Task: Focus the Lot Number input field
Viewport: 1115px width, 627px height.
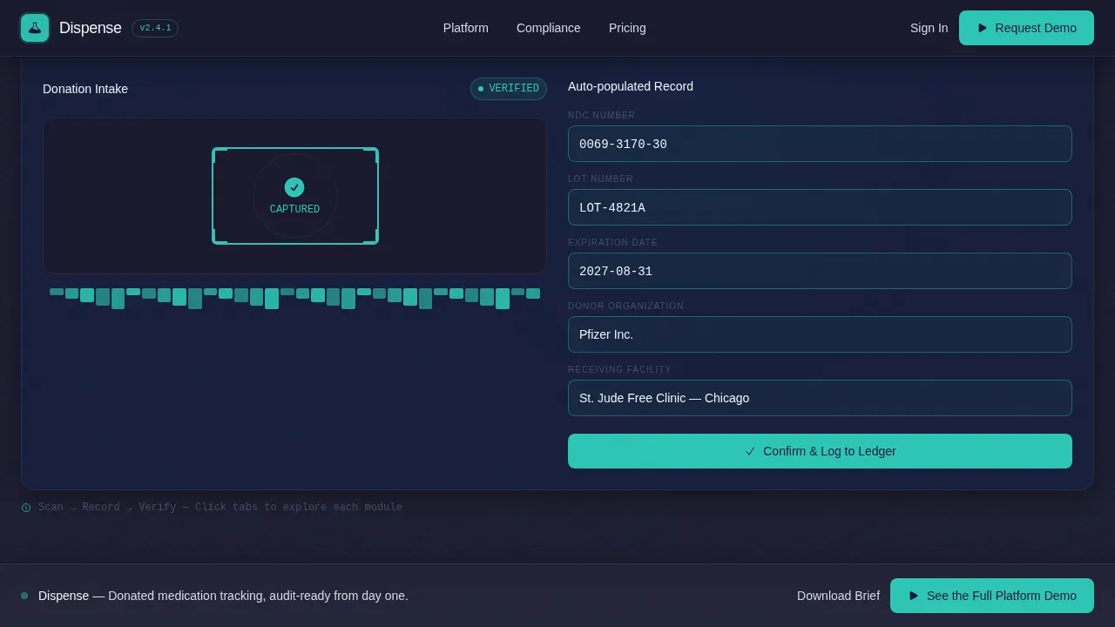Action: pos(820,207)
